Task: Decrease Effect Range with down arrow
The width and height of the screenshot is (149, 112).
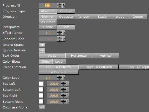Action: coord(60,34)
